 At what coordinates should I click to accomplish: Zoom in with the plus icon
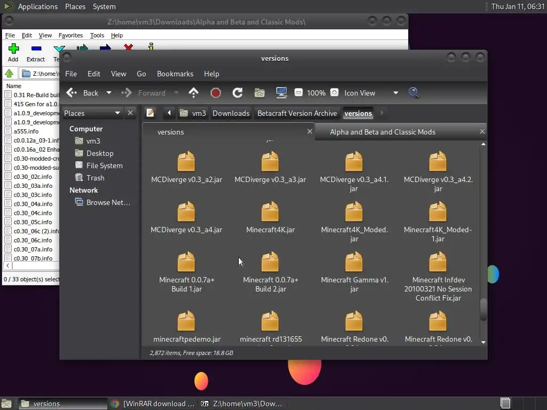[x=334, y=93]
